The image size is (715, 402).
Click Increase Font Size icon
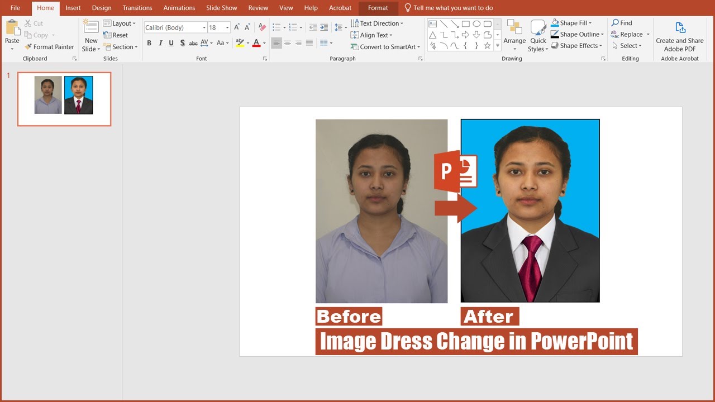point(237,27)
